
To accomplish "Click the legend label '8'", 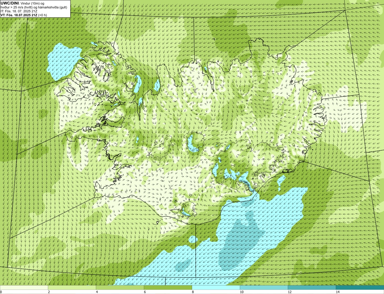I will (193, 292).
